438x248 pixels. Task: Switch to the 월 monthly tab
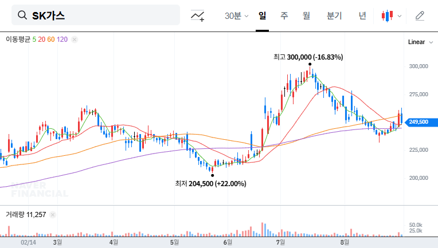coord(307,15)
